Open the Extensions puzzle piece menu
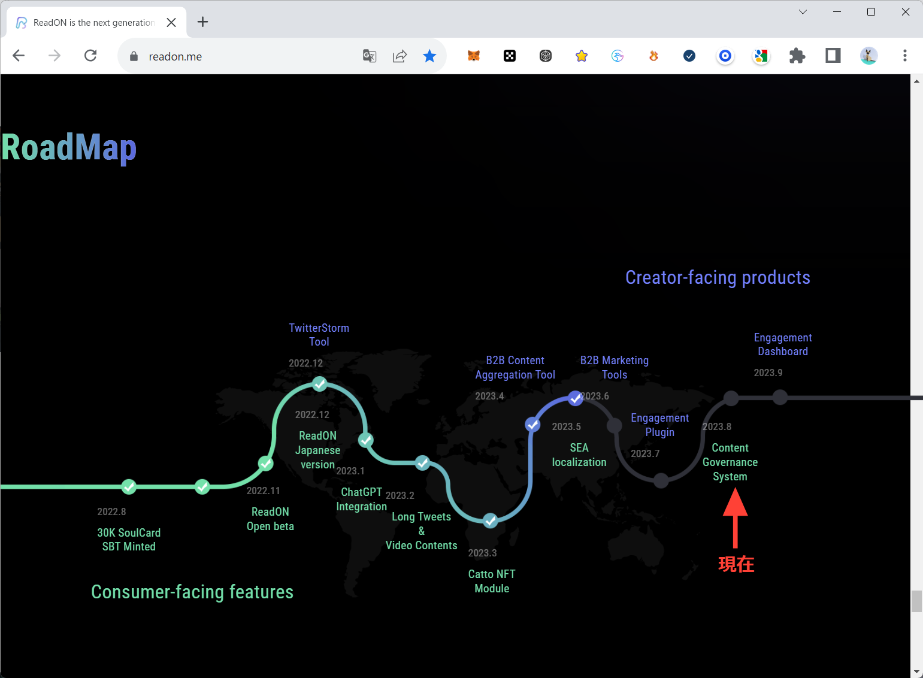 click(797, 56)
